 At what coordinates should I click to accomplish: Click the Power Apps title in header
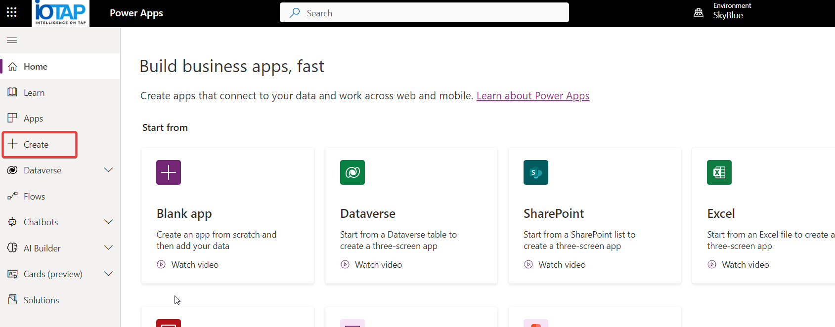coord(136,13)
